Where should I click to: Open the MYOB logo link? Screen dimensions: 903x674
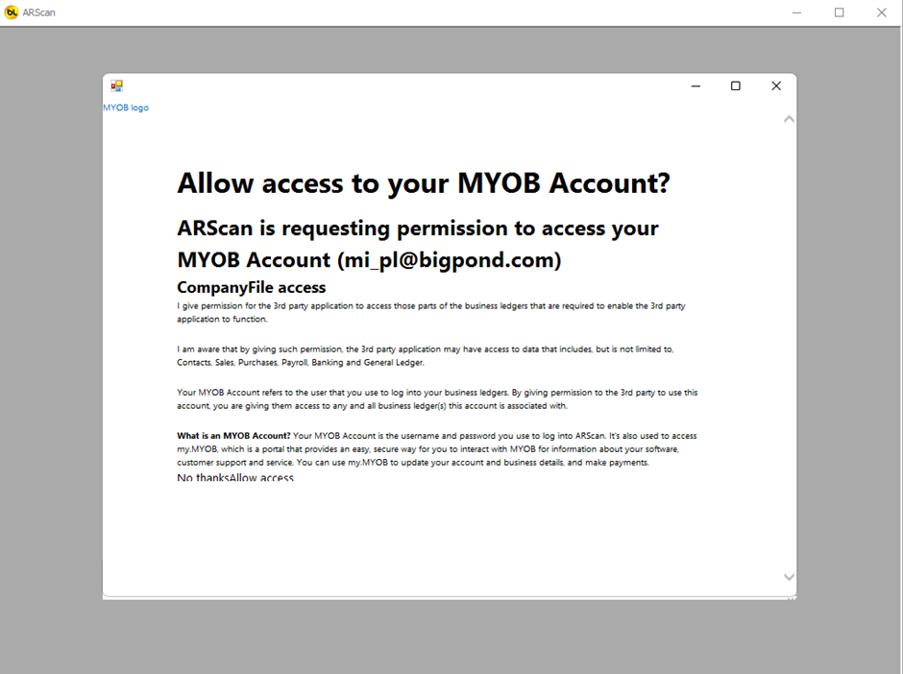click(126, 108)
